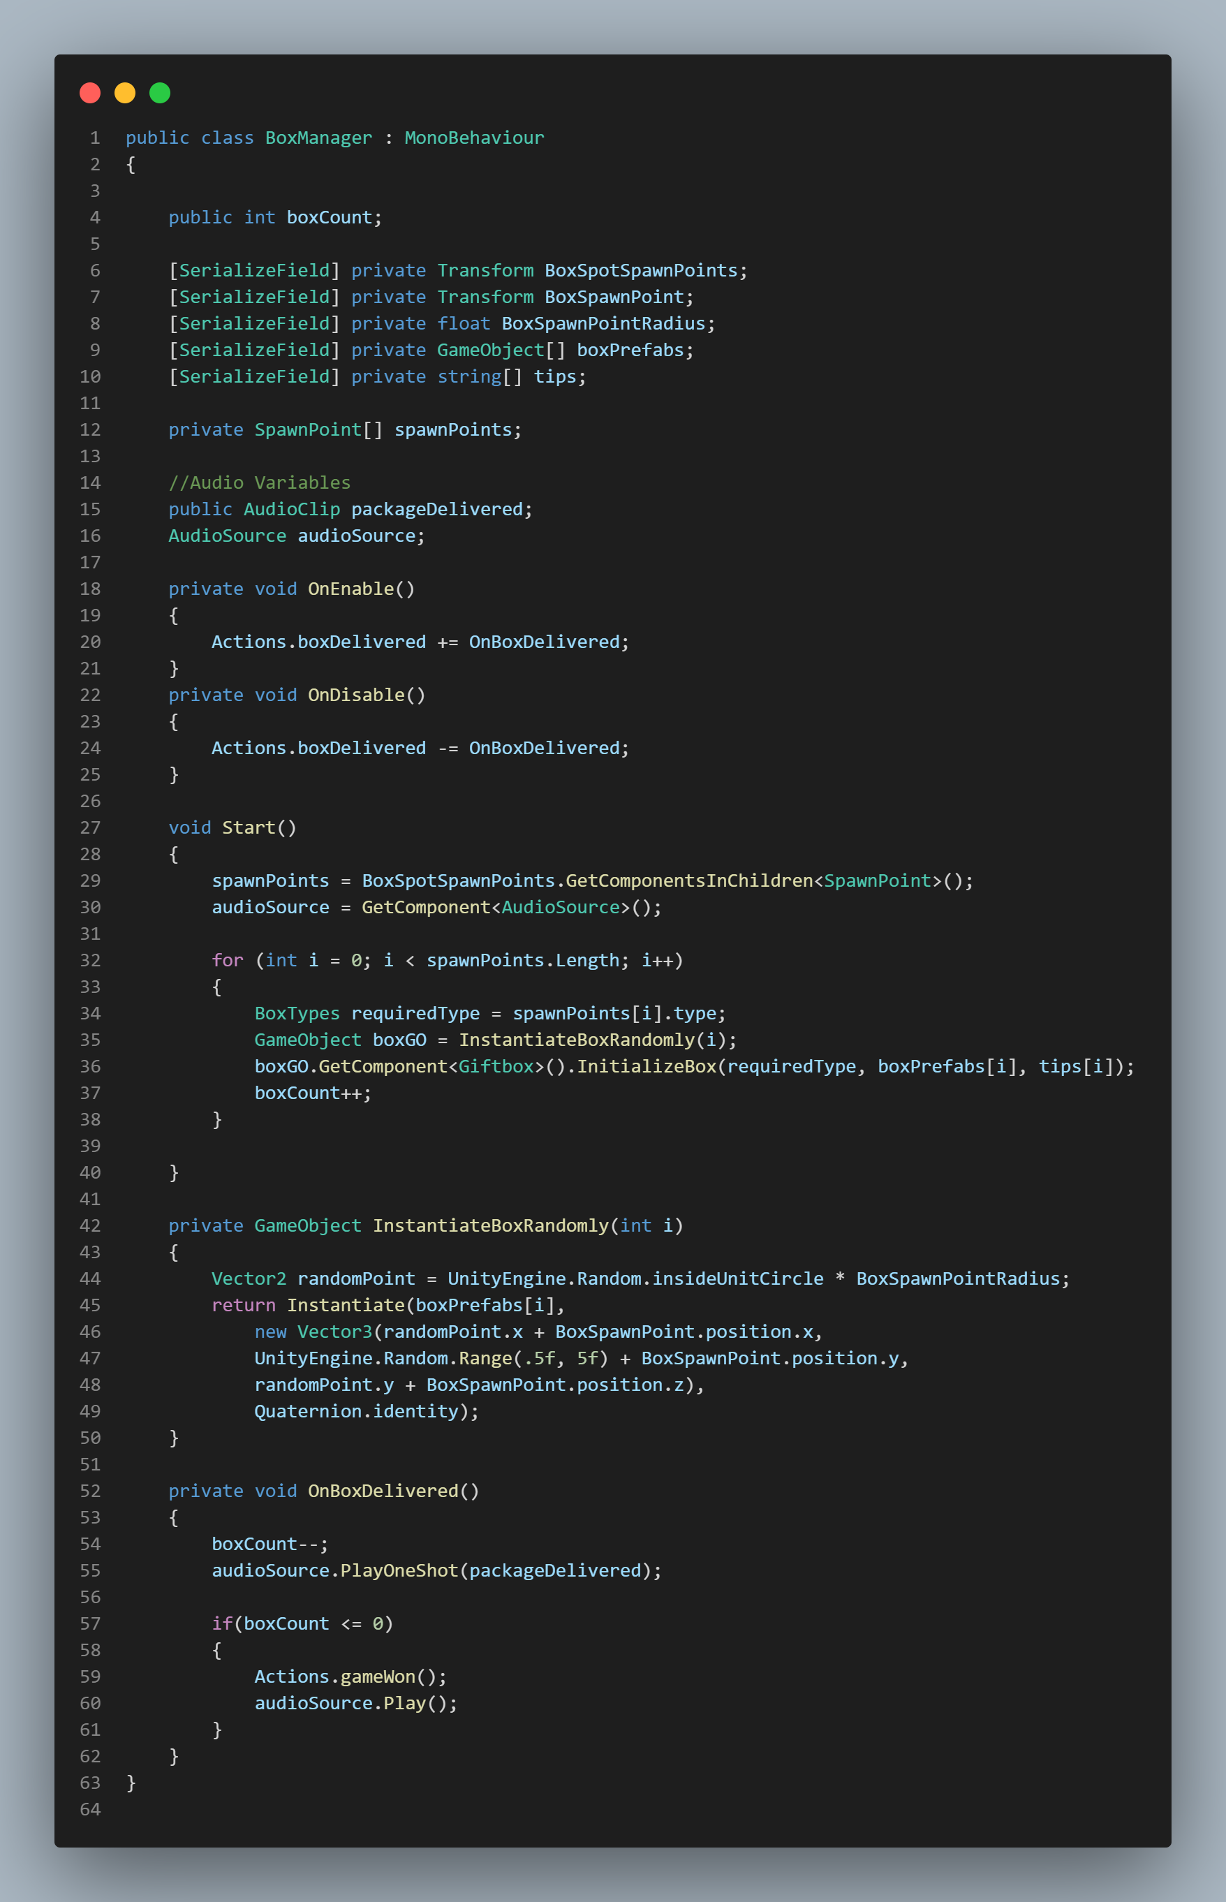The height and width of the screenshot is (1902, 1226).
Task: Click "BoxSpawnPoint.position.z" on line 48
Action: [555, 1385]
